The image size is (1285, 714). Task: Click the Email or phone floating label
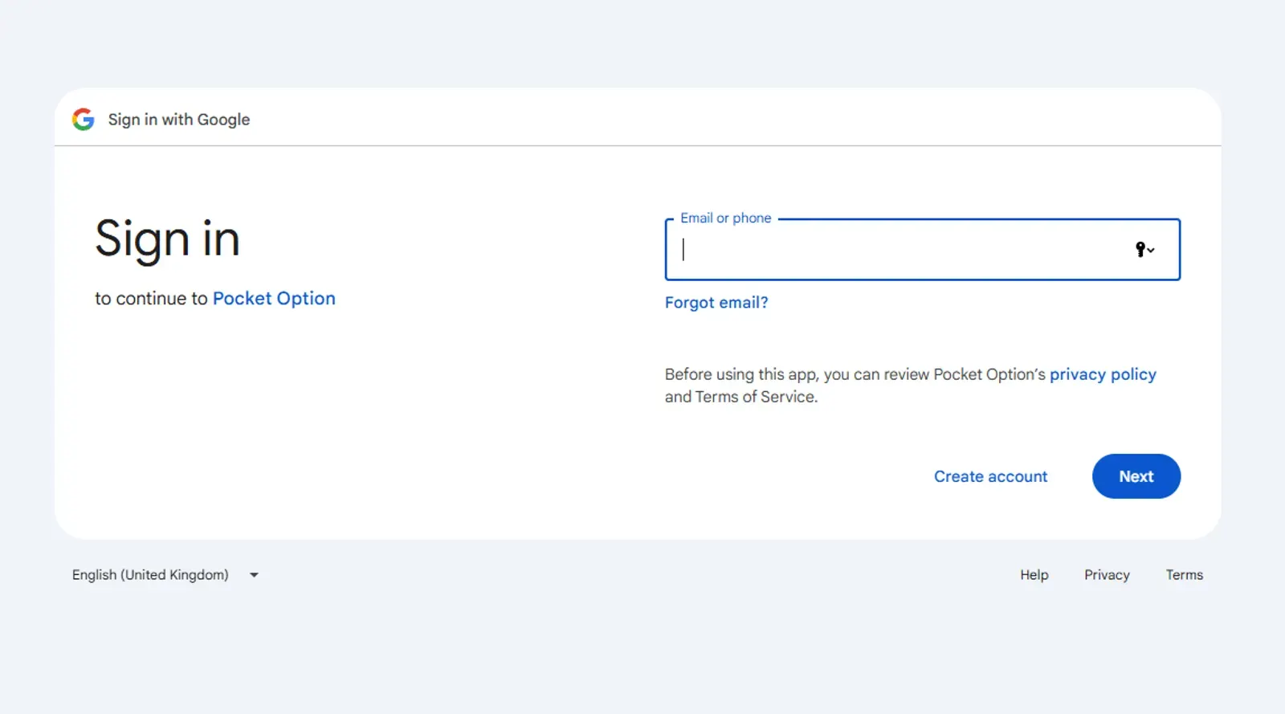pyautogui.click(x=725, y=218)
